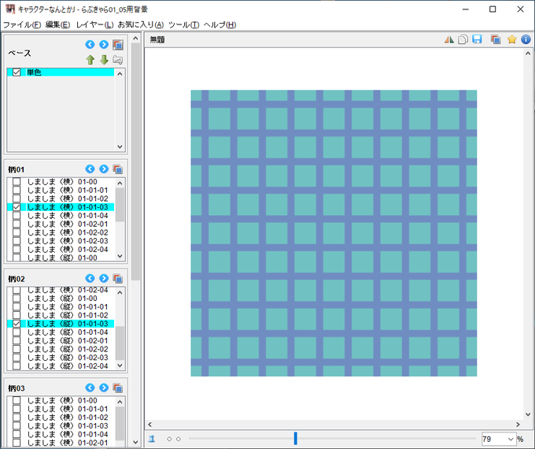Open the zoom percentage dropdown
Image resolution: width=535 pixels, height=449 pixels.
tap(511, 439)
